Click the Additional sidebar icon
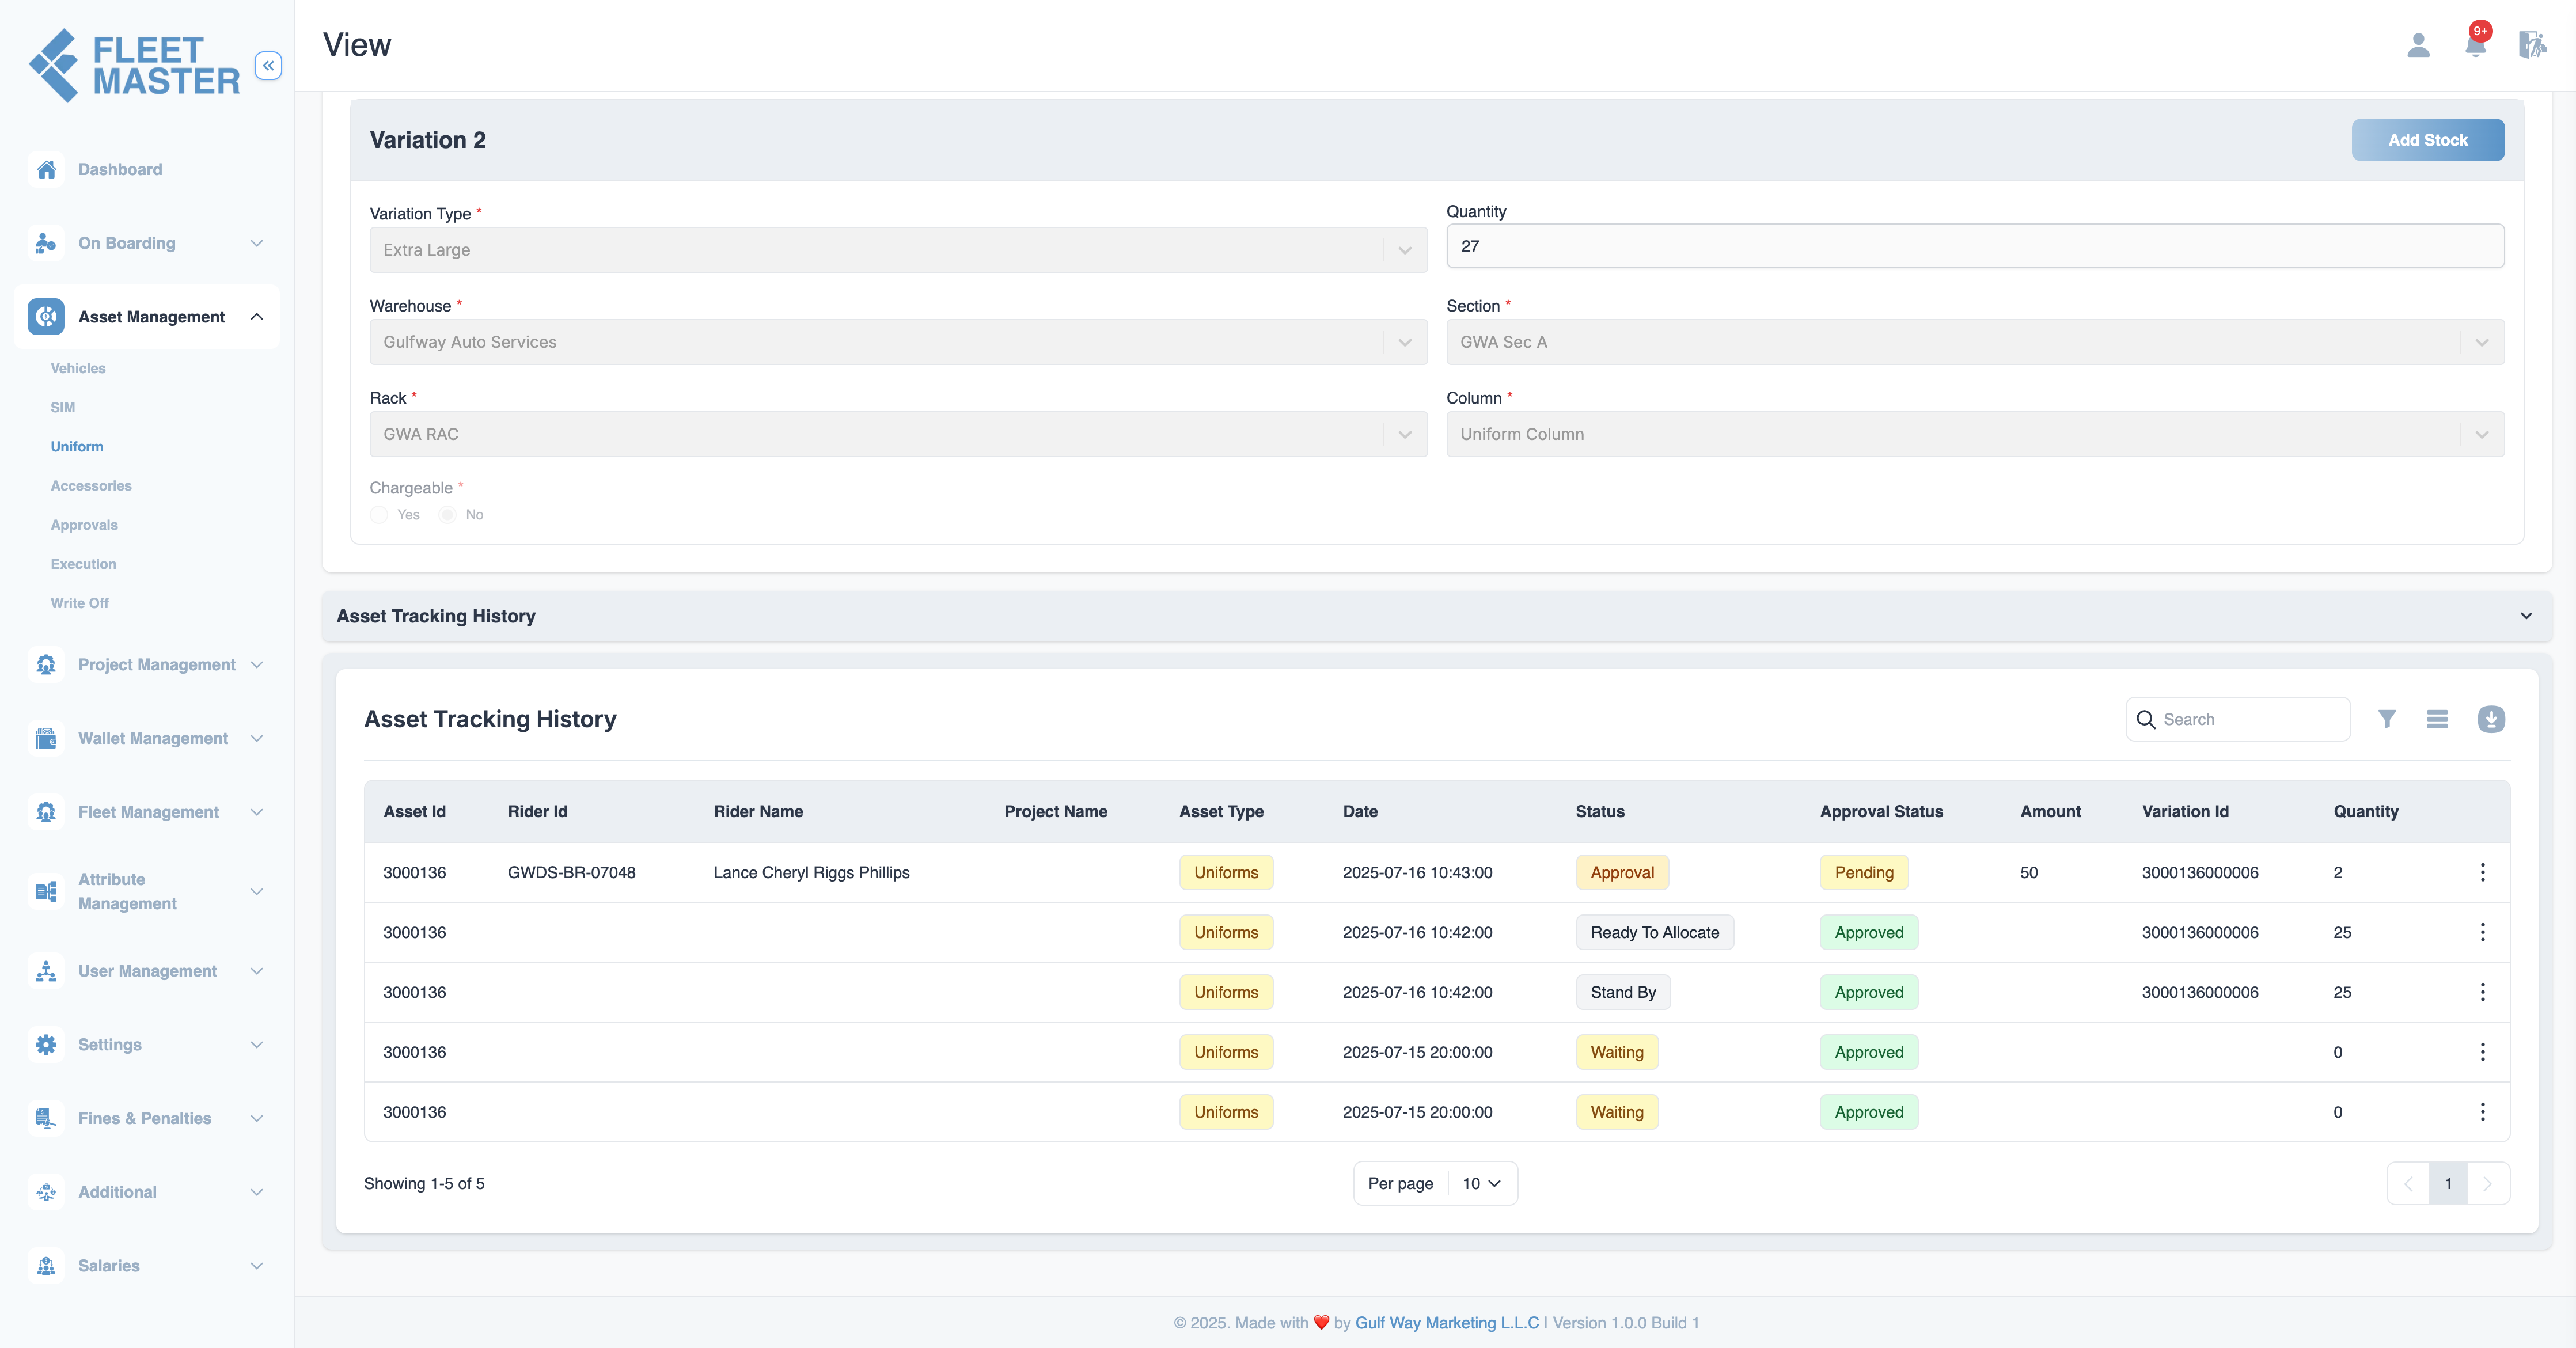 pos(46,1192)
